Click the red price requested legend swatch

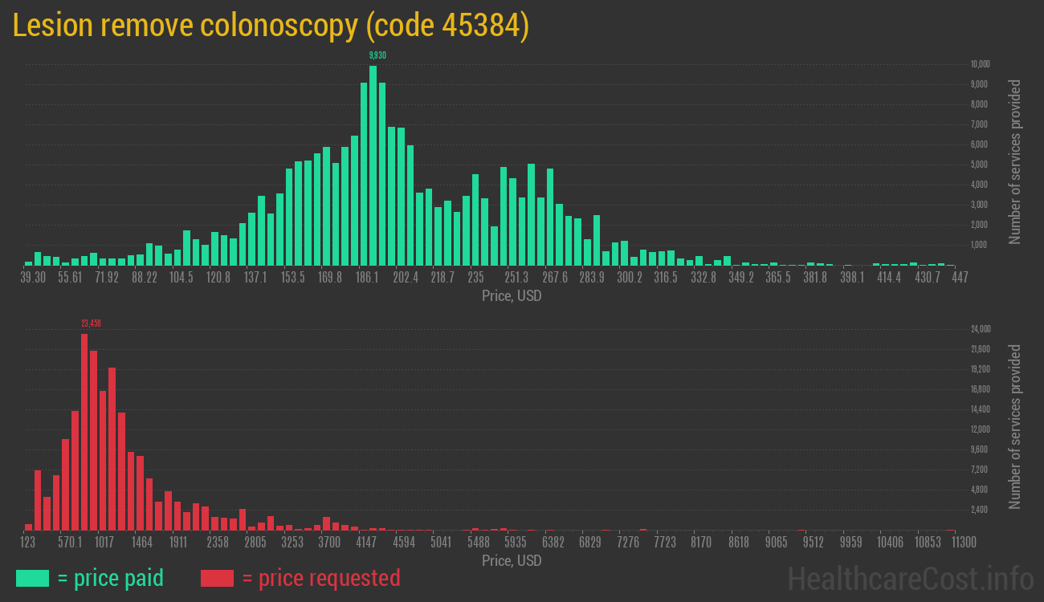point(217,578)
